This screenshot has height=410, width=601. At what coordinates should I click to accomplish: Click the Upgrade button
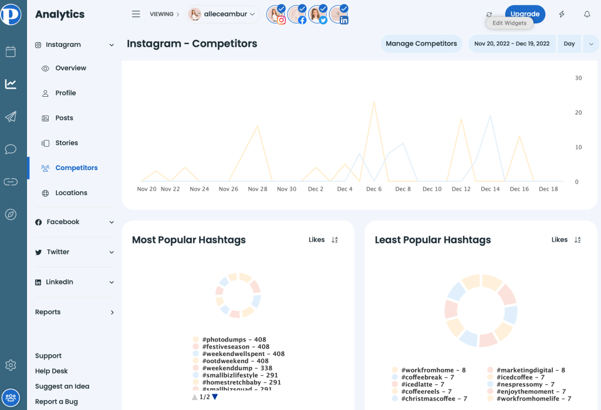[x=525, y=14]
